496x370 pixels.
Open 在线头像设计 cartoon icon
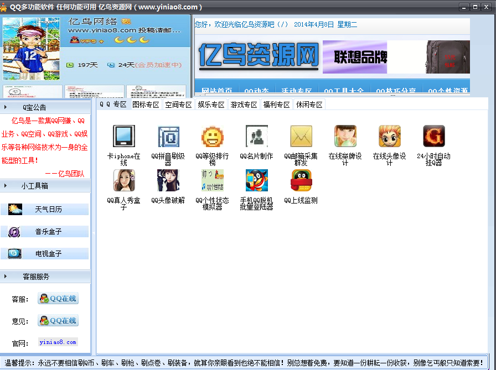point(389,136)
